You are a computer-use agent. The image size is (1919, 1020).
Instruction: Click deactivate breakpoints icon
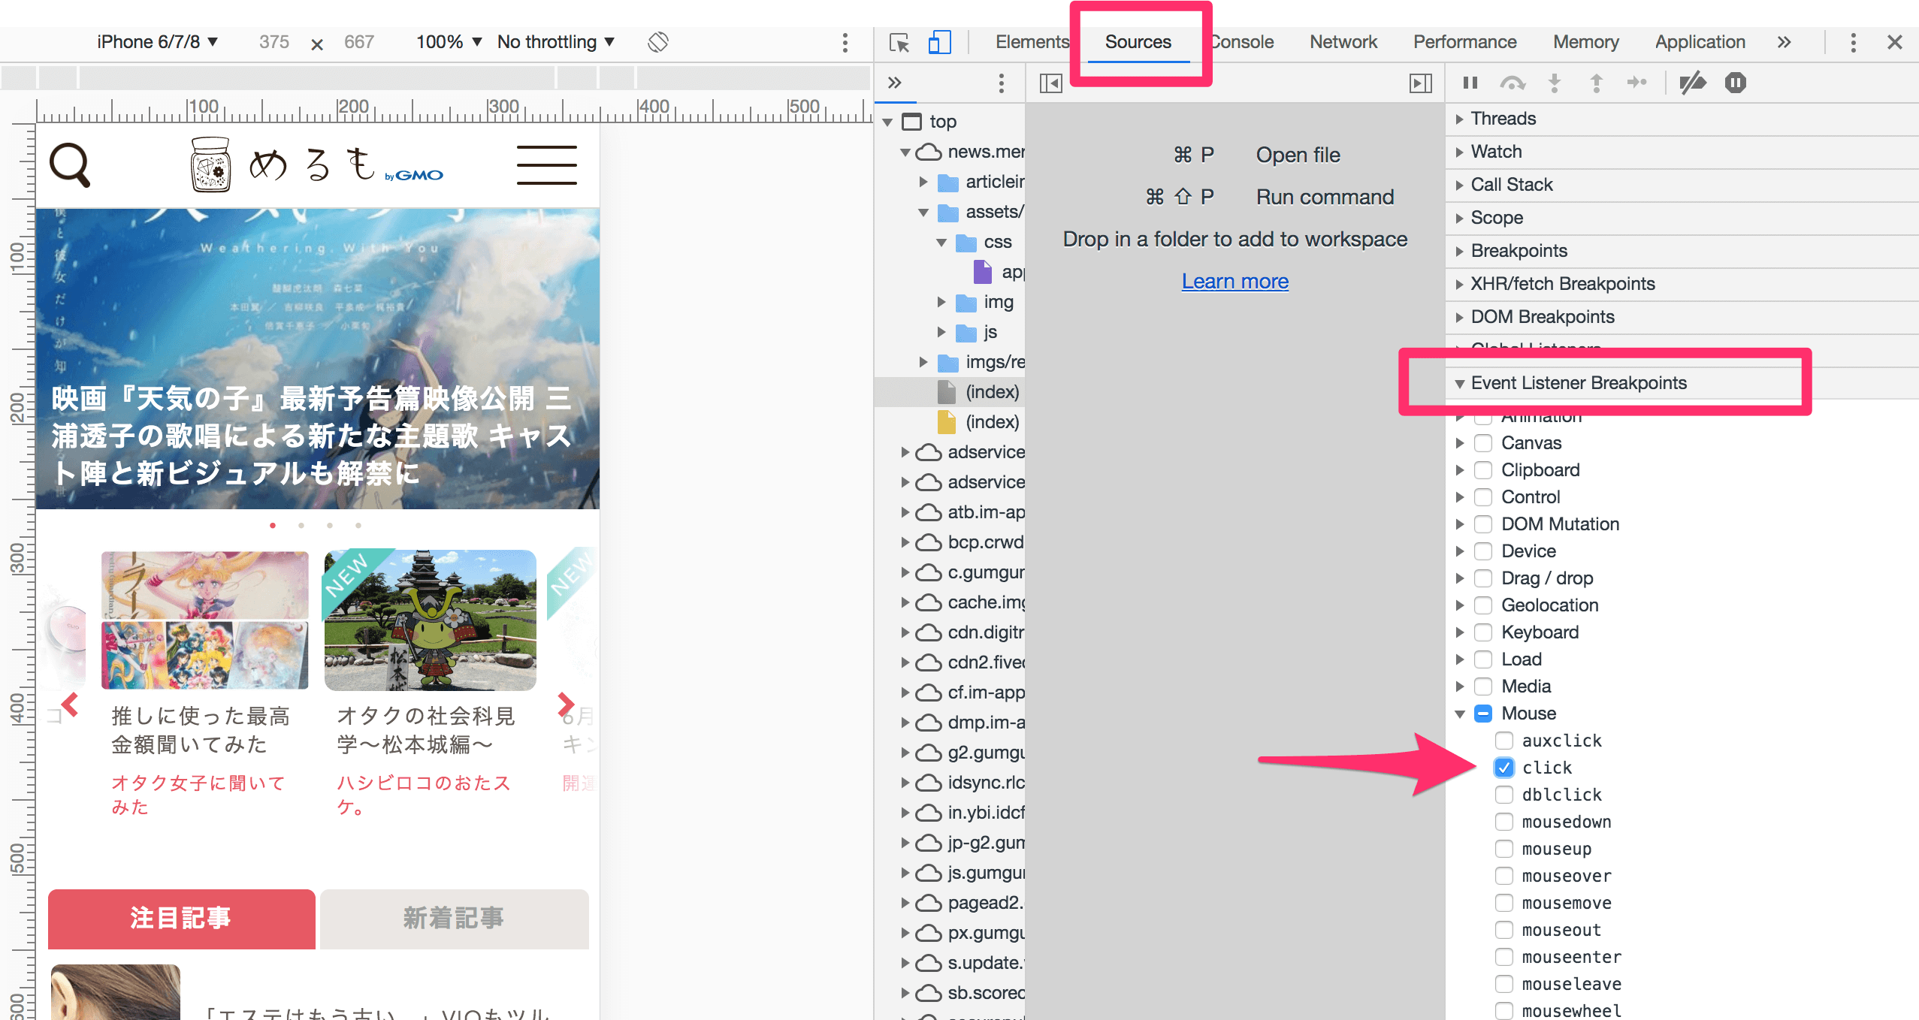tap(1693, 83)
